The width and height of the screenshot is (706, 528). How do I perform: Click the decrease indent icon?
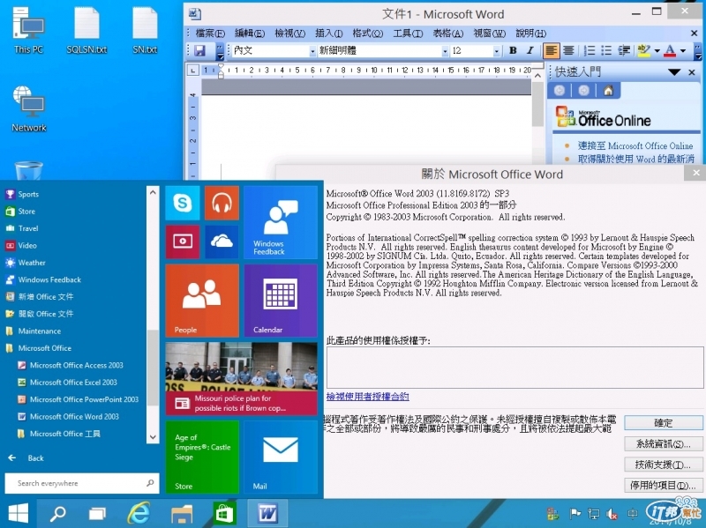[x=624, y=50]
